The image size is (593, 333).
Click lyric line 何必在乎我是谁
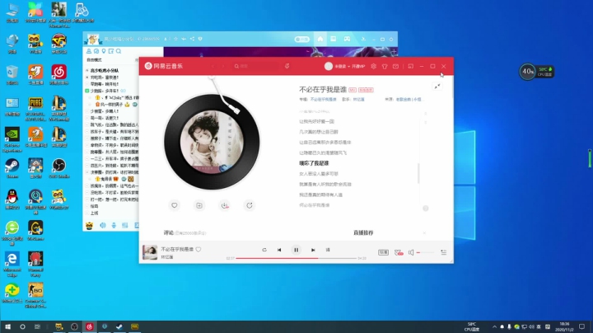click(315, 205)
